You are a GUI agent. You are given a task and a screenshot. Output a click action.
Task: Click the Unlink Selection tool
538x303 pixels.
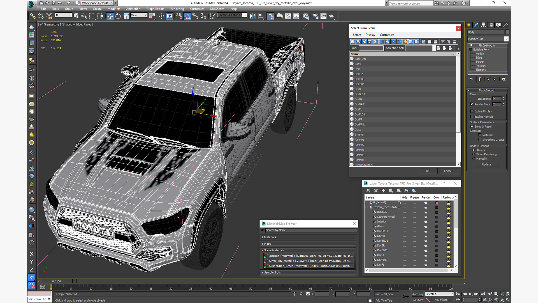pos(41,16)
